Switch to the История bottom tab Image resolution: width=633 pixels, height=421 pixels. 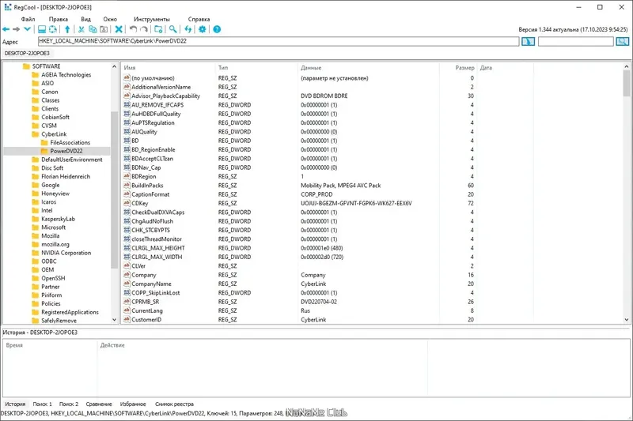point(15,404)
